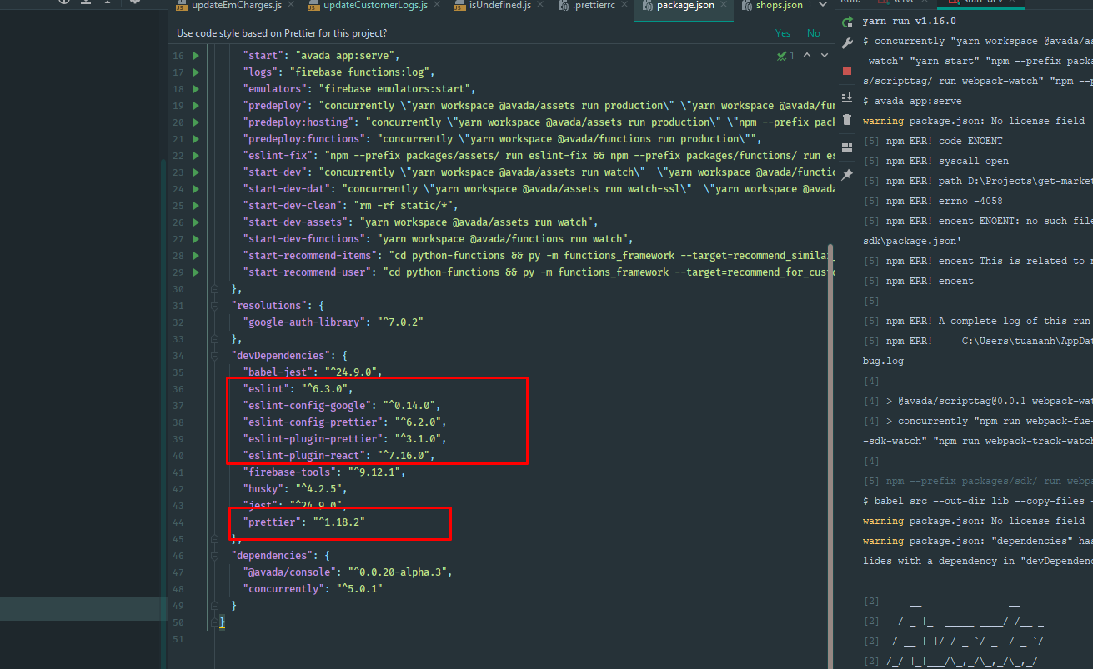
Task: Open the hidden editor tabs dropdown
Action: [825, 6]
